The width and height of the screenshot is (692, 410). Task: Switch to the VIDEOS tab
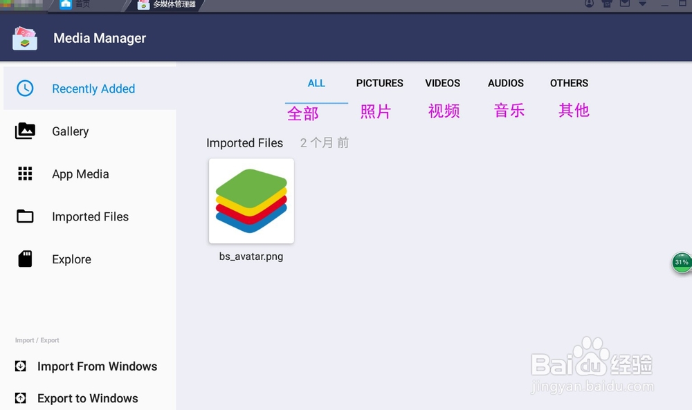point(442,83)
